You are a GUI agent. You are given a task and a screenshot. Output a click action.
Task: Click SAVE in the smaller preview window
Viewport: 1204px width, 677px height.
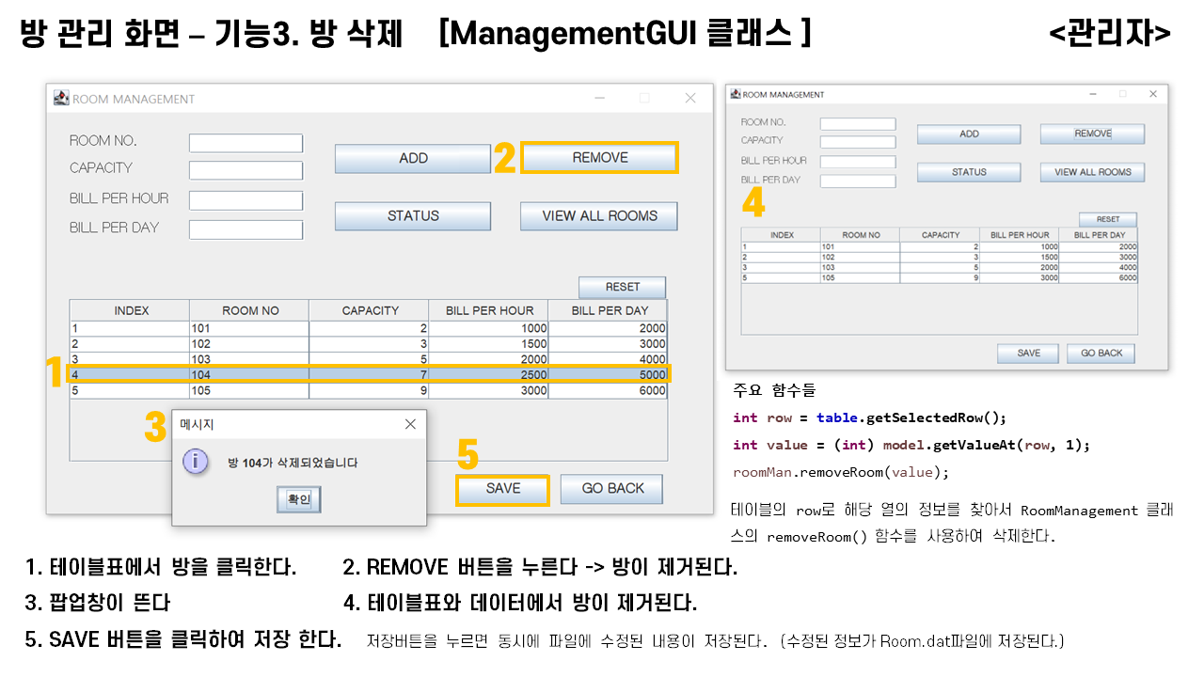click(1027, 353)
